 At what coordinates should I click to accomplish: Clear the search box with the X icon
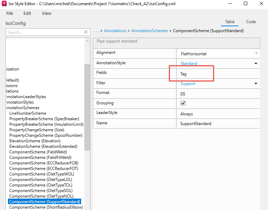coord(86,32)
